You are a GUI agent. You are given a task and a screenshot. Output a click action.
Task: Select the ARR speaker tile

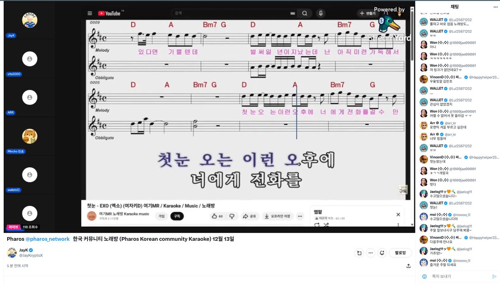pyautogui.click(x=30, y=97)
